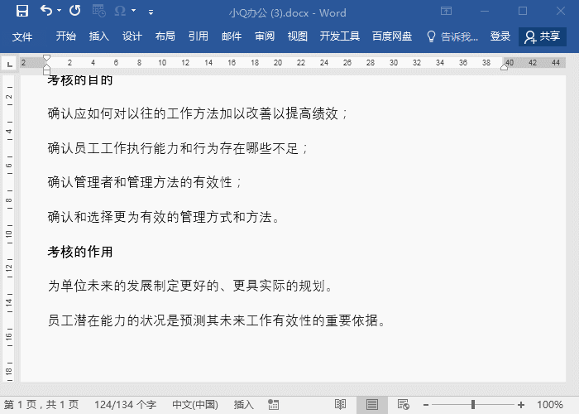The height and width of the screenshot is (414, 579).
Task: Open the 引用 tab
Action: coord(199,36)
